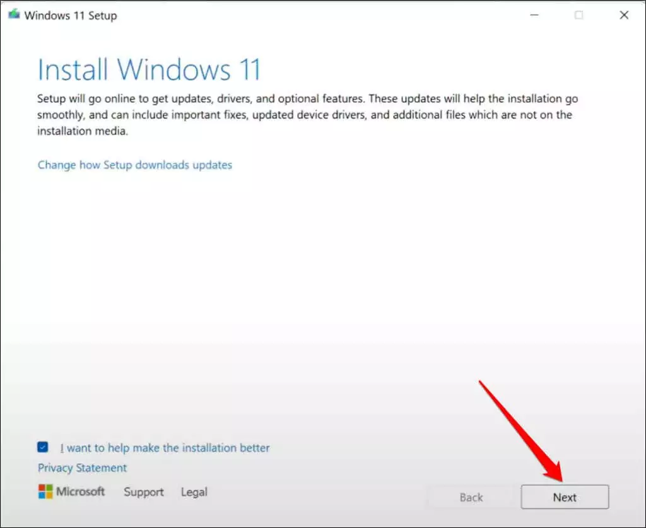Open the Legal link
The height and width of the screenshot is (528, 646).
[194, 492]
